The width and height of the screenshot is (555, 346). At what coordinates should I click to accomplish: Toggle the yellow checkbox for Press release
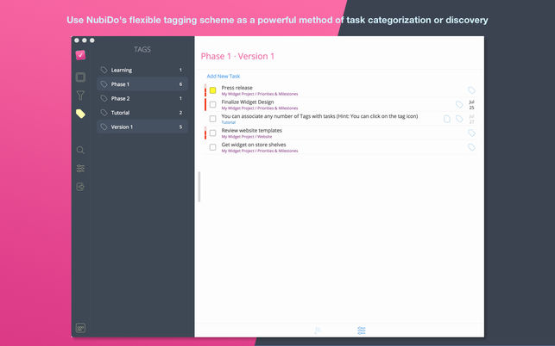(212, 90)
